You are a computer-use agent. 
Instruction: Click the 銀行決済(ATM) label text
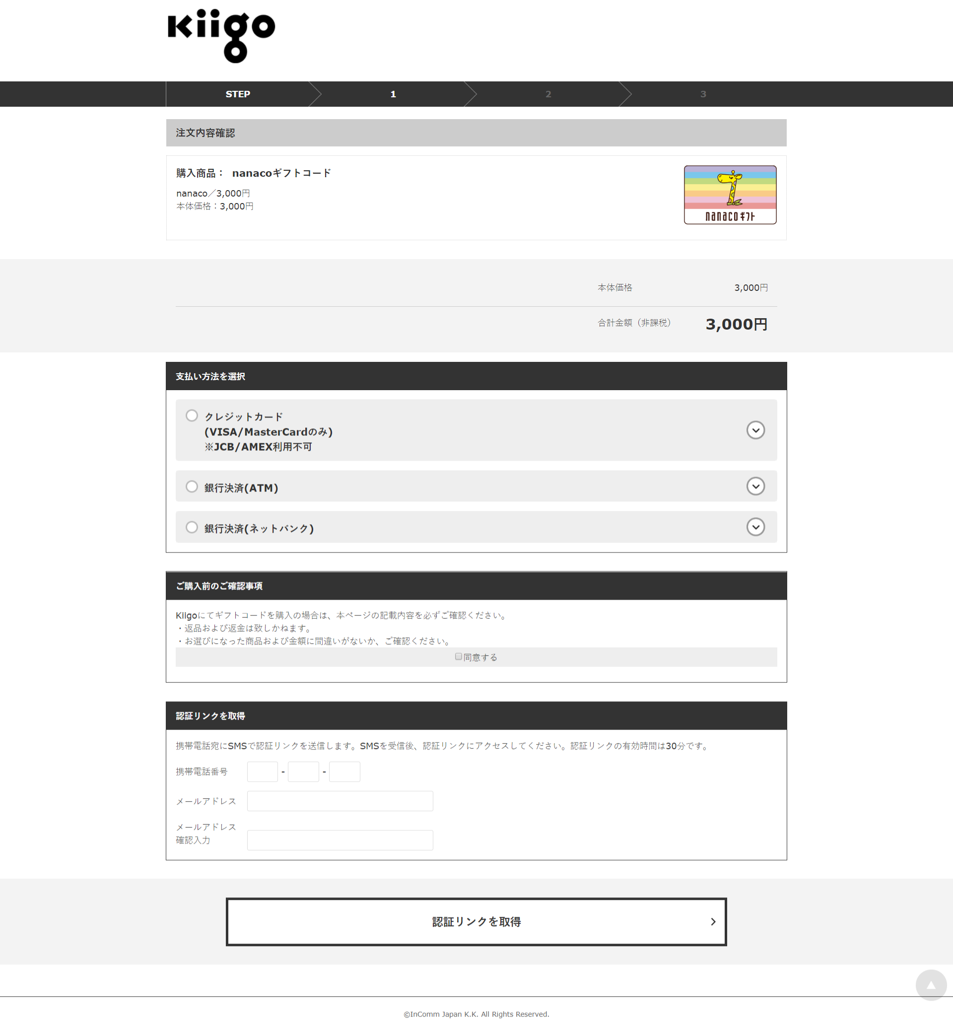[241, 488]
